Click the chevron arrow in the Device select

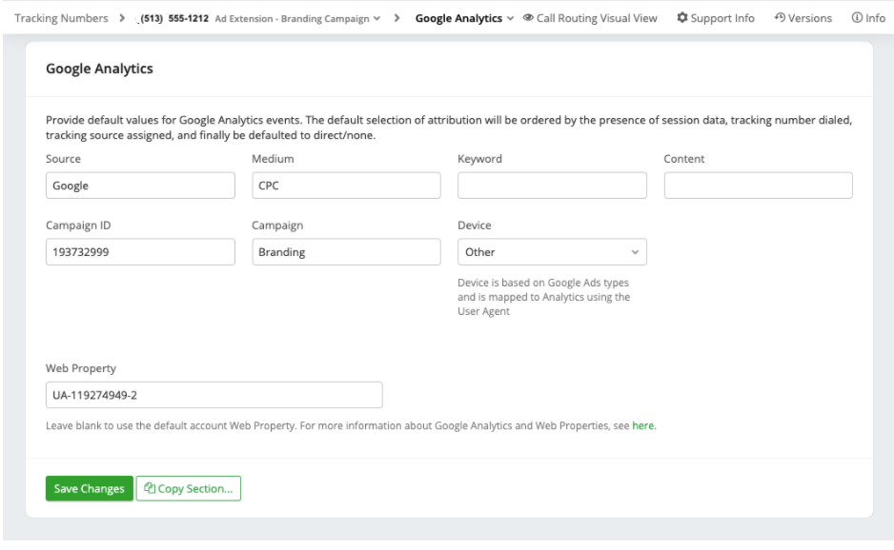(635, 252)
